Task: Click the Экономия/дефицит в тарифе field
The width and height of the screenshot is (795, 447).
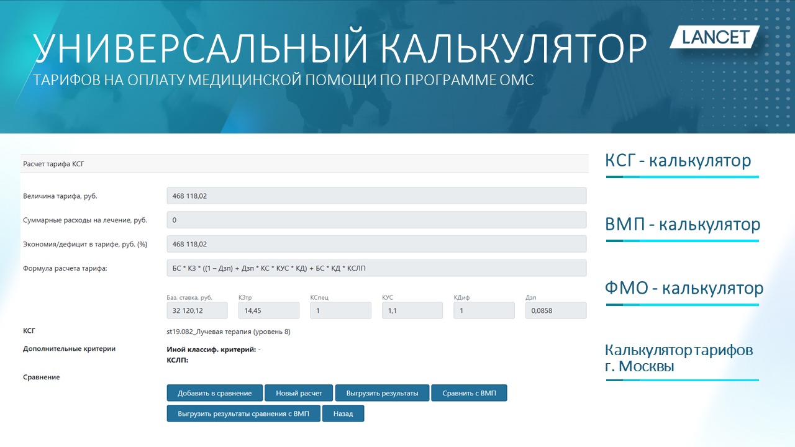Action: 376,244
